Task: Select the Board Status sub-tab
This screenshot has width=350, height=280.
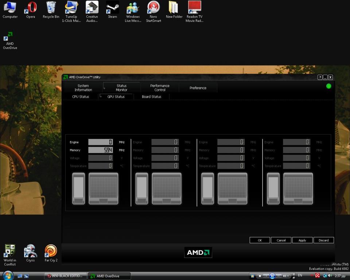Action: click(x=151, y=97)
